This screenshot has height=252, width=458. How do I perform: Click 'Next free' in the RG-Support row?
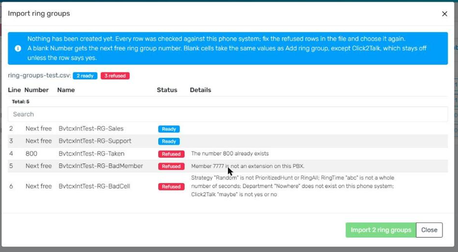39,141
